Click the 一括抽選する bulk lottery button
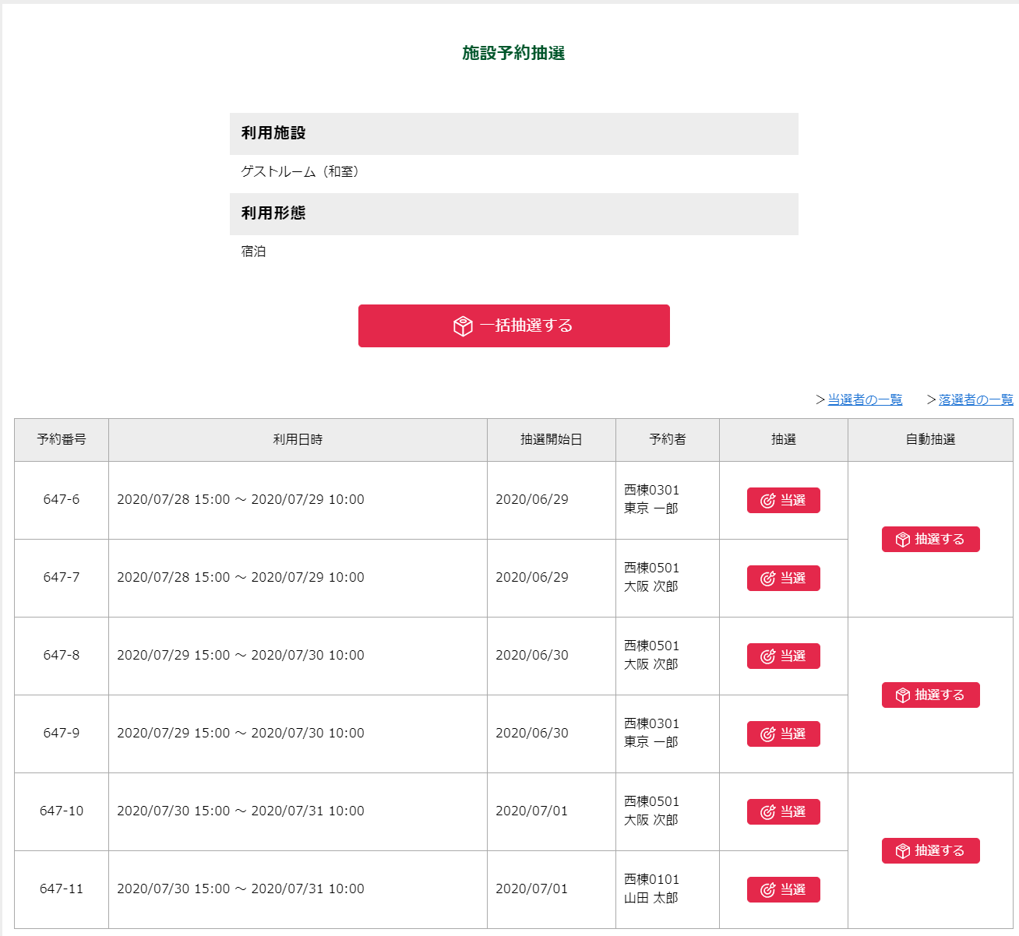 point(513,325)
